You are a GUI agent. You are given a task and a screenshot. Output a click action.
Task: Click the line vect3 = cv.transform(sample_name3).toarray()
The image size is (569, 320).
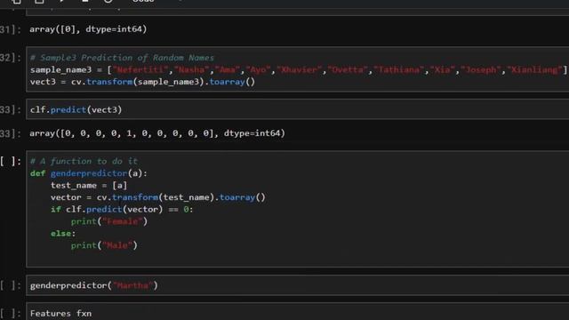click(142, 82)
